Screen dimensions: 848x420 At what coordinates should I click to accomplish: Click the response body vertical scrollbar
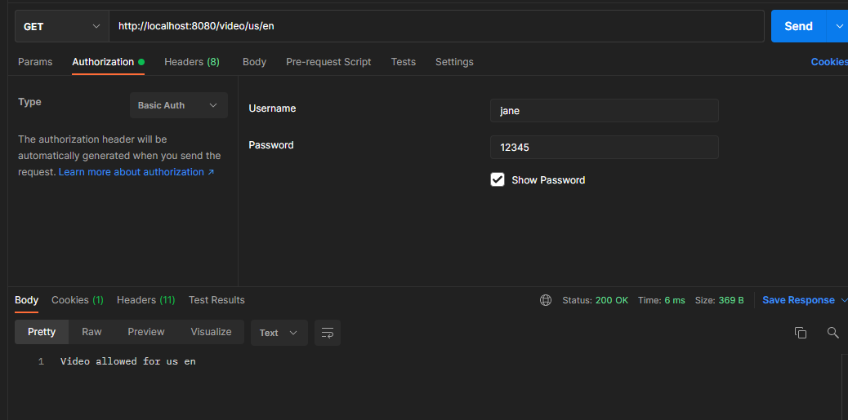[845, 387]
